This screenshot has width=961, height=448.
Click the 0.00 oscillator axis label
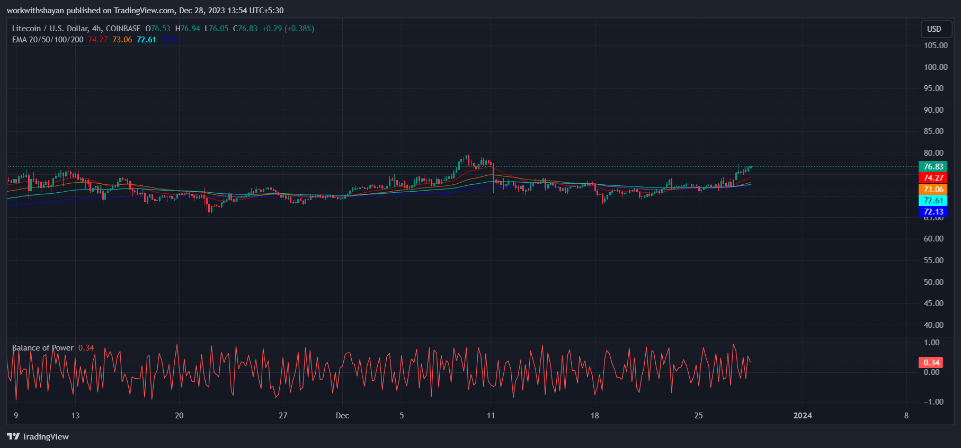(x=931, y=372)
